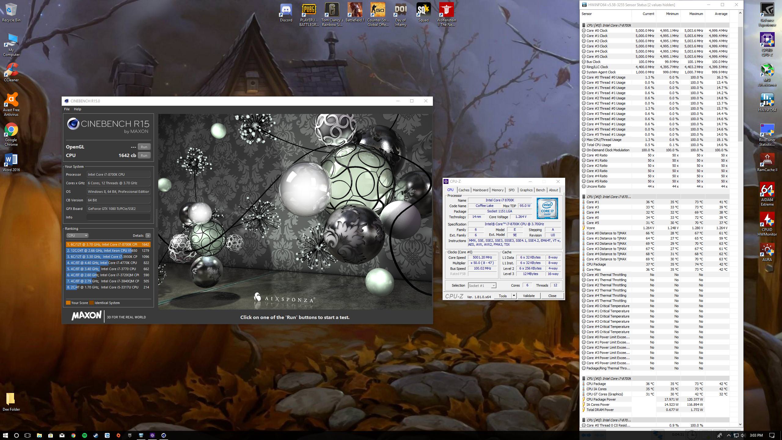The image size is (782, 440).
Task: Switch to the Caches tab in CPU-Z
Action: tap(464, 190)
